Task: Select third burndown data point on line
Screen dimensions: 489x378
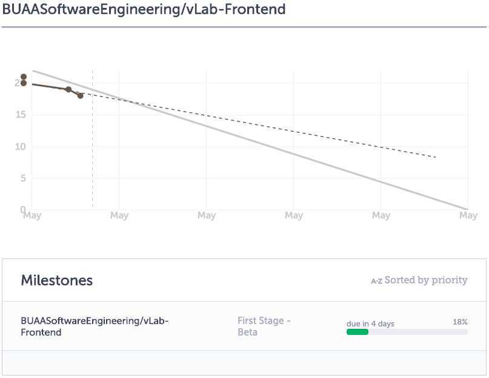Action: [x=68, y=90]
